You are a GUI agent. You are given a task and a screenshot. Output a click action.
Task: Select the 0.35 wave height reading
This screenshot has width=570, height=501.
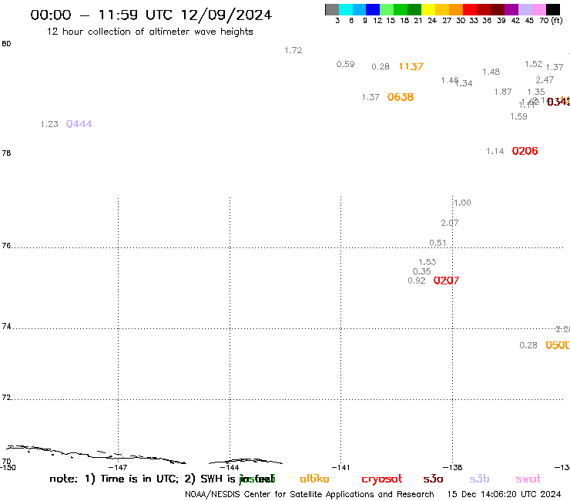click(x=421, y=271)
